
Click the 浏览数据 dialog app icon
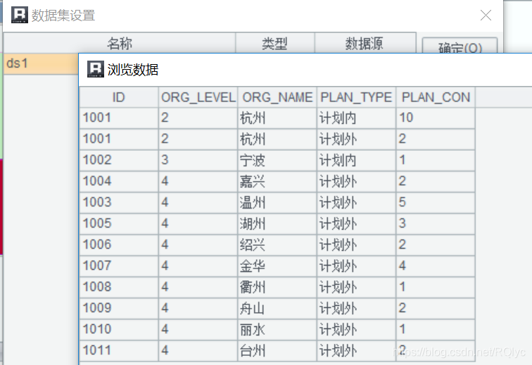tap(96, 69)
